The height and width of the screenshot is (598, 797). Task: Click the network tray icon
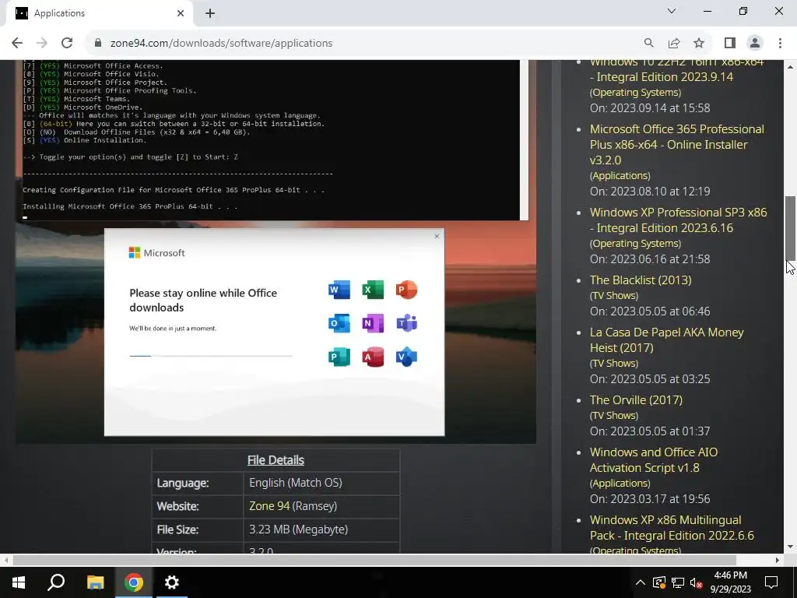(x=678, y=582)
